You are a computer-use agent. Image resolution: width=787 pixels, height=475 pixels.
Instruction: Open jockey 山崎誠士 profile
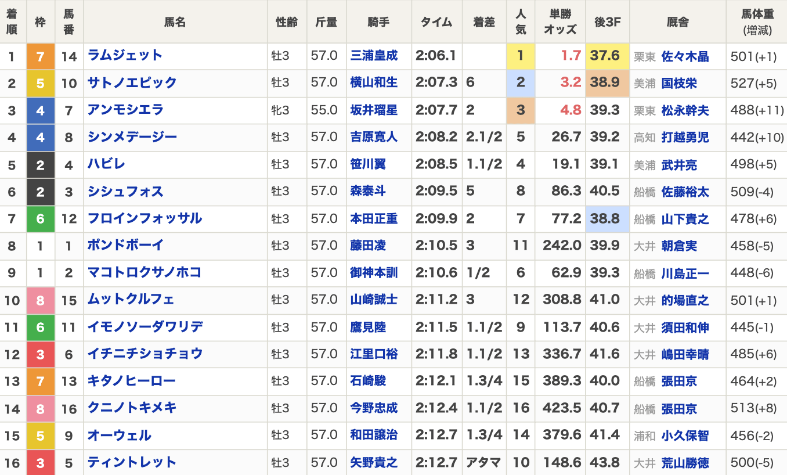point(374,300)
